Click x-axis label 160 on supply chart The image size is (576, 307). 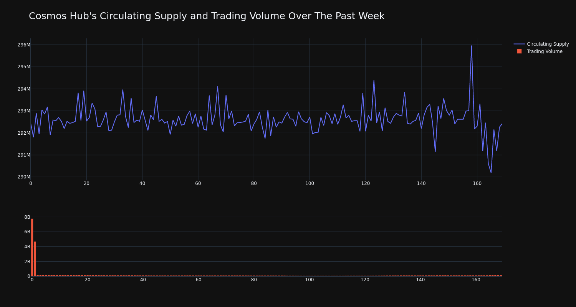coord(477,183)
